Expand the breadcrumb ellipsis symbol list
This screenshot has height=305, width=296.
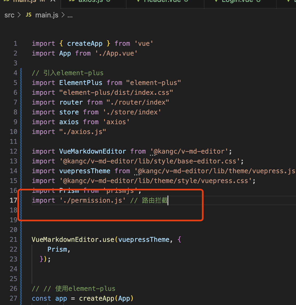70,15
